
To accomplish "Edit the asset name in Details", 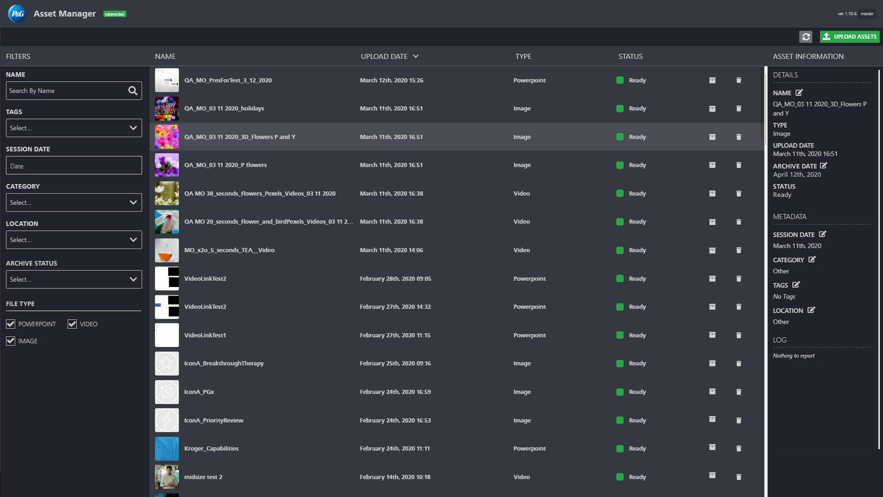I will (x=799, y=92).
